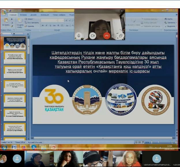Turn off the camera in call overlay
Viewport: 180px width, 167px height.
[x=93, y=36]
